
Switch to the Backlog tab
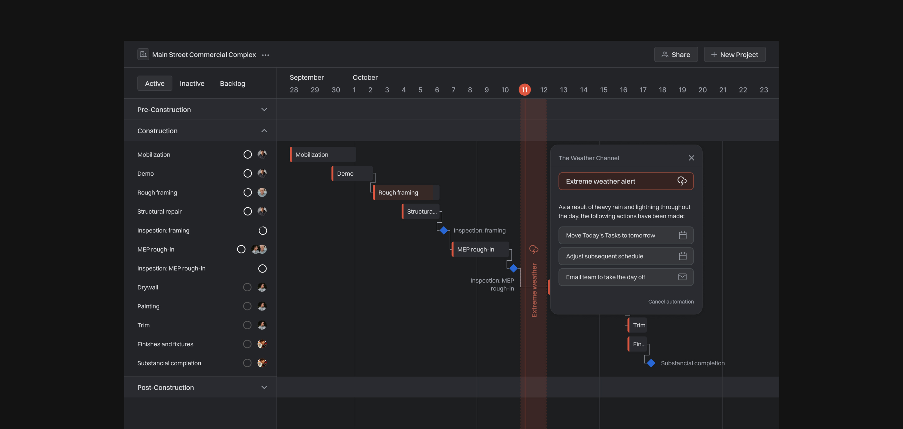coord(232,83)
